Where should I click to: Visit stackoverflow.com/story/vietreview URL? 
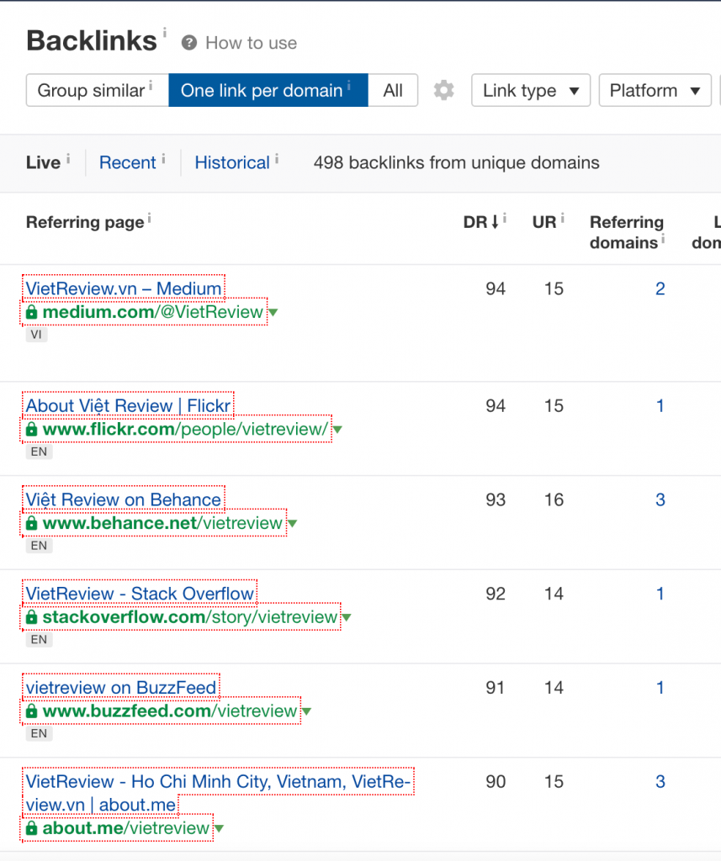pos(189,617)
